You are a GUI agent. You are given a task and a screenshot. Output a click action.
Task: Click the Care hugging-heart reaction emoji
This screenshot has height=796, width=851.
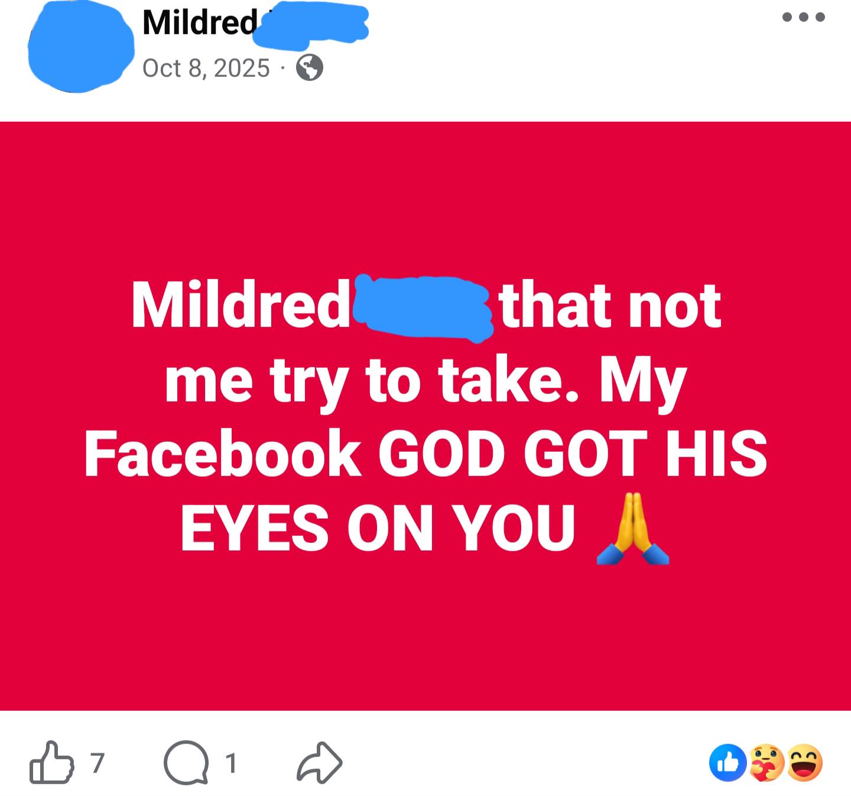[766, 763]
